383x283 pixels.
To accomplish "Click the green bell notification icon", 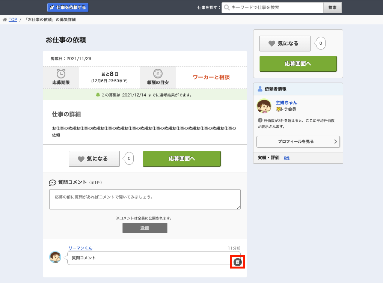I will pyautogui.click(x=98, y=95).
